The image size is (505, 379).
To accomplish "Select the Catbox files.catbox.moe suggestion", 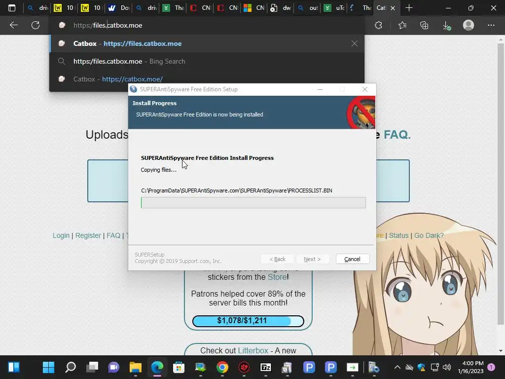I will click(x=207, y=43).
